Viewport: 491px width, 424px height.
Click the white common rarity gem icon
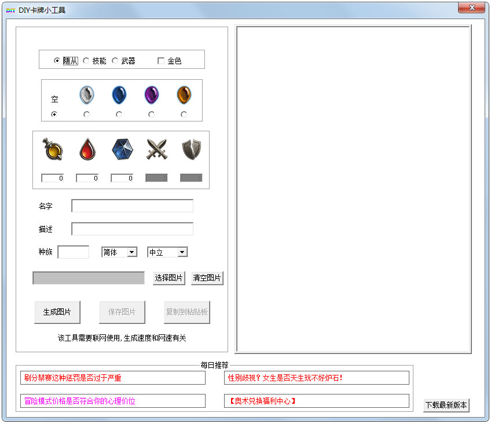point(87,95)
